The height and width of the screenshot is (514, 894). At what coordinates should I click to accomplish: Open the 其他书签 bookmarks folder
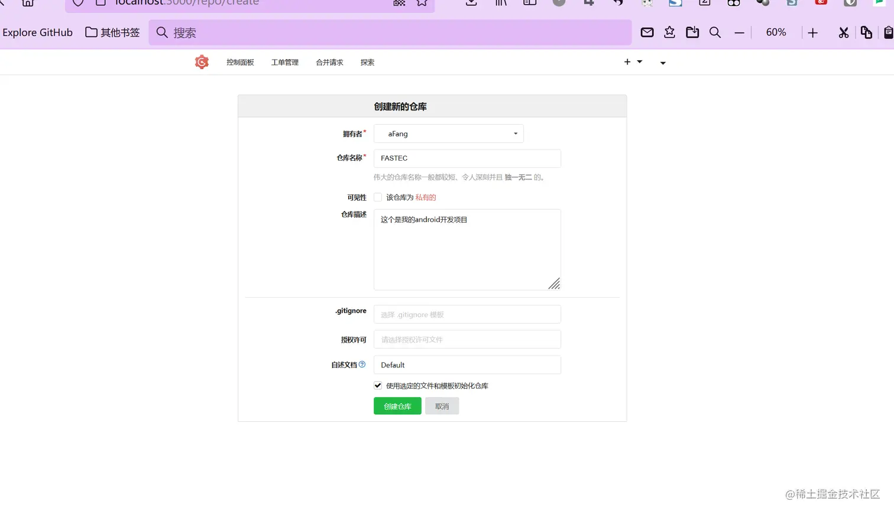(x=112, y=32)
